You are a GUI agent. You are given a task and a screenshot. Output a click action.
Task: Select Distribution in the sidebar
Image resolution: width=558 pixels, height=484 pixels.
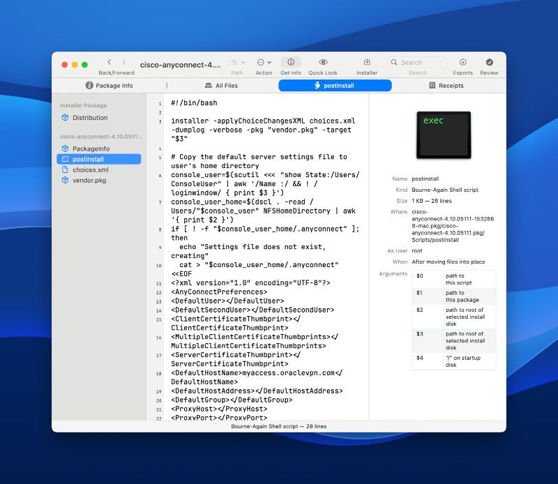pos(90,118)
